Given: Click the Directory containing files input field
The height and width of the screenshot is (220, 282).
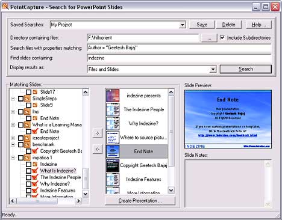Looking at the screenshot, I should [143, 38].
